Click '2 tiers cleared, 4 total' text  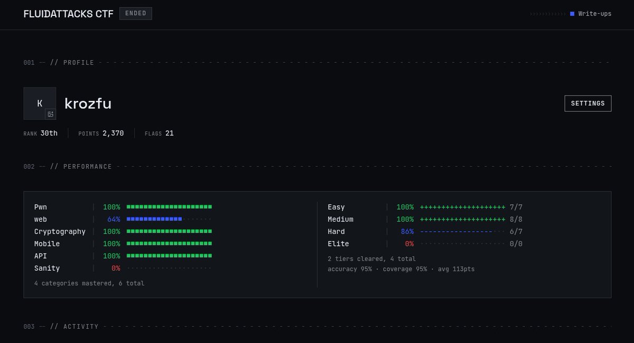(371, 259)
